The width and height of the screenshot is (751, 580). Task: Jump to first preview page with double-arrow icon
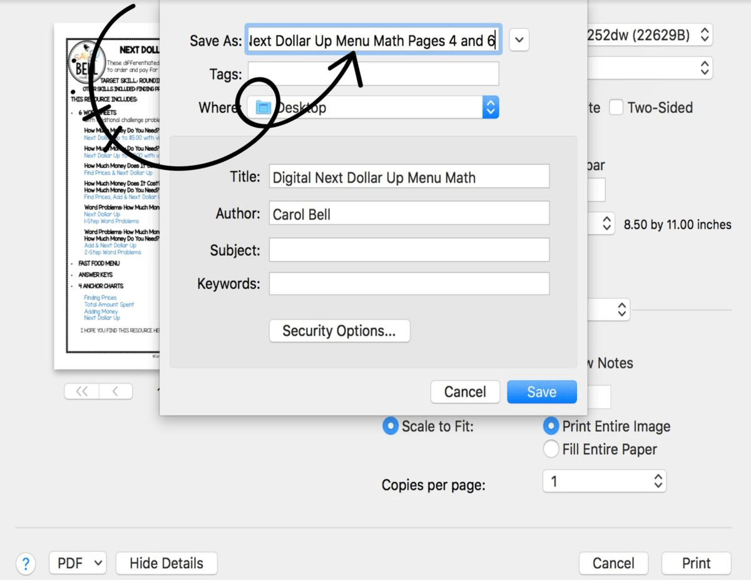coord(80,391)
